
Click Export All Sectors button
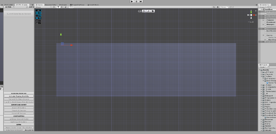click(19, 107)
